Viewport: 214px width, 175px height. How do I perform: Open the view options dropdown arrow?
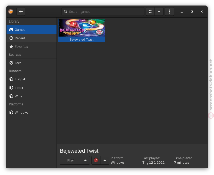[x=159, y=12]
